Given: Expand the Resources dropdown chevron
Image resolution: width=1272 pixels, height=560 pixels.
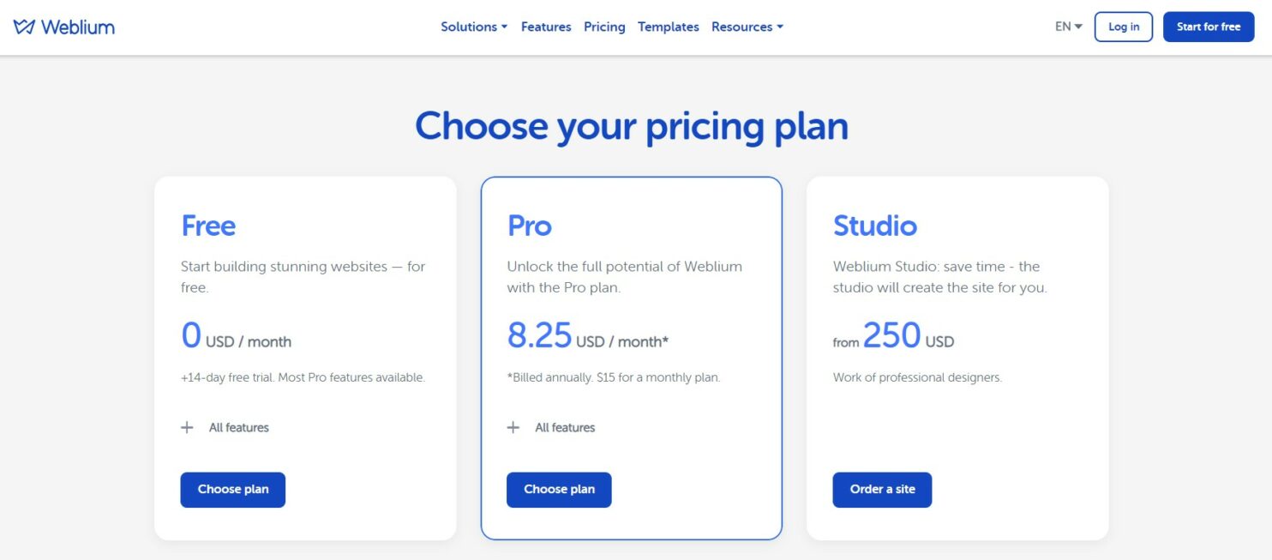Looking at the screenshot, I should pyautogui.click(x=779, y=27).
